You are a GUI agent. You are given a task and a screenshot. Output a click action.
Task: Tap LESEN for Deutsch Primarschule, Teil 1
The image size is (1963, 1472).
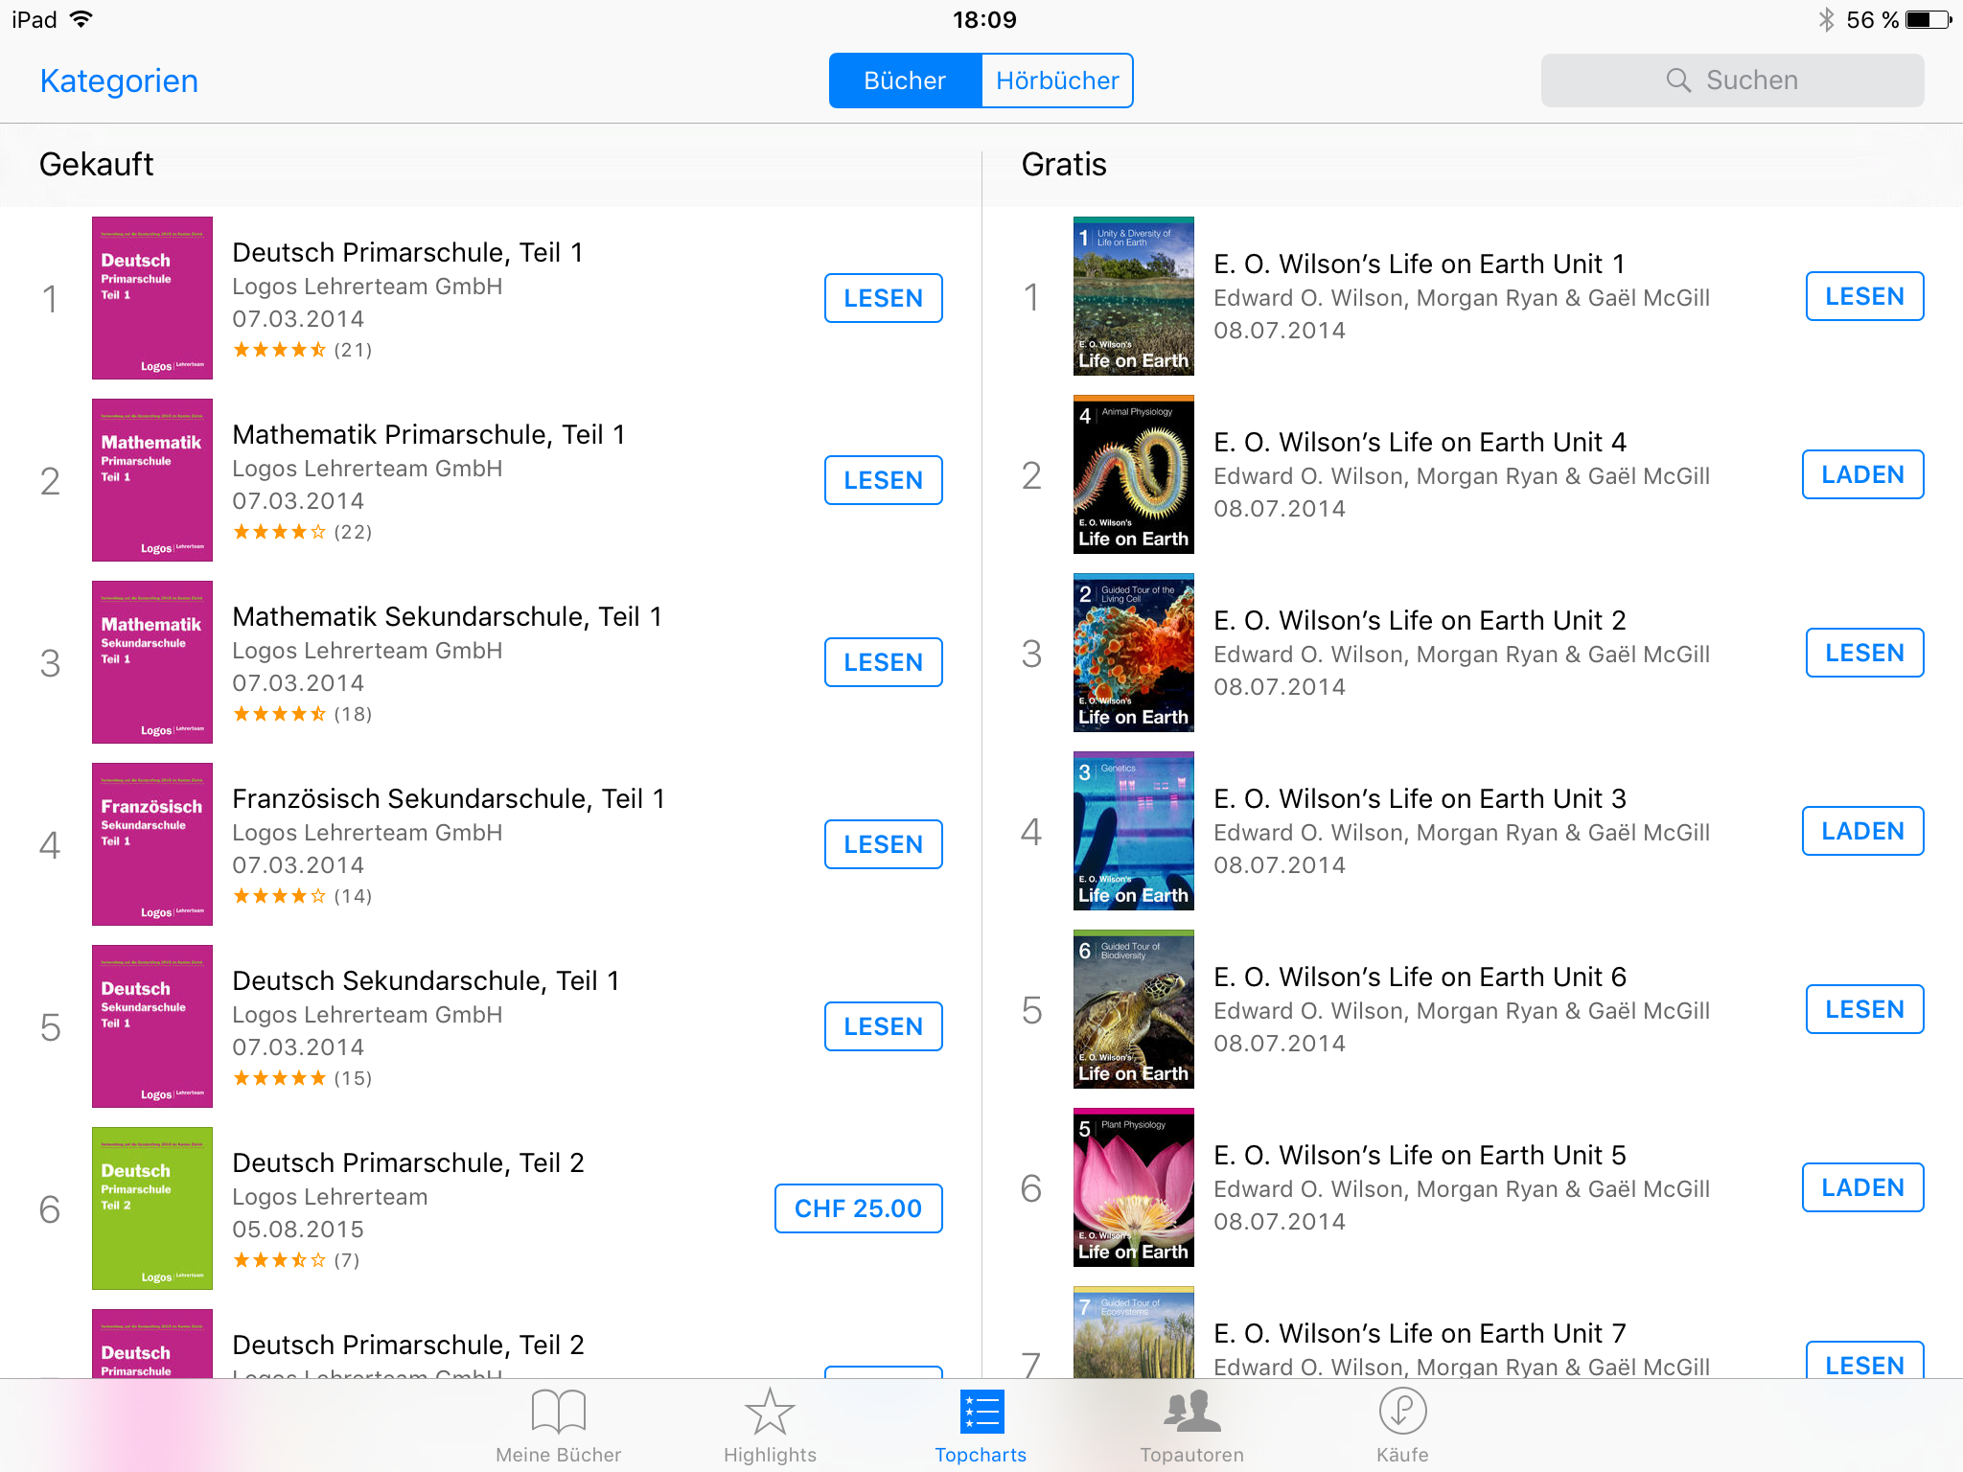(883, 298)
